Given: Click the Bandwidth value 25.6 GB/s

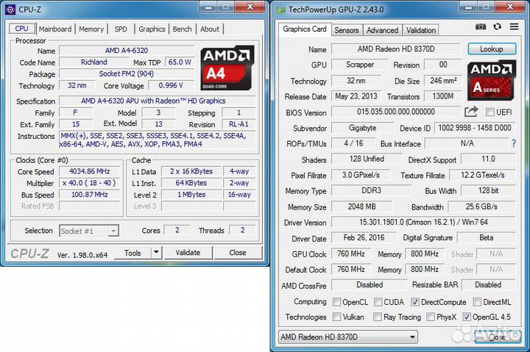Looking at the screenshot, I should pos(481,206).
